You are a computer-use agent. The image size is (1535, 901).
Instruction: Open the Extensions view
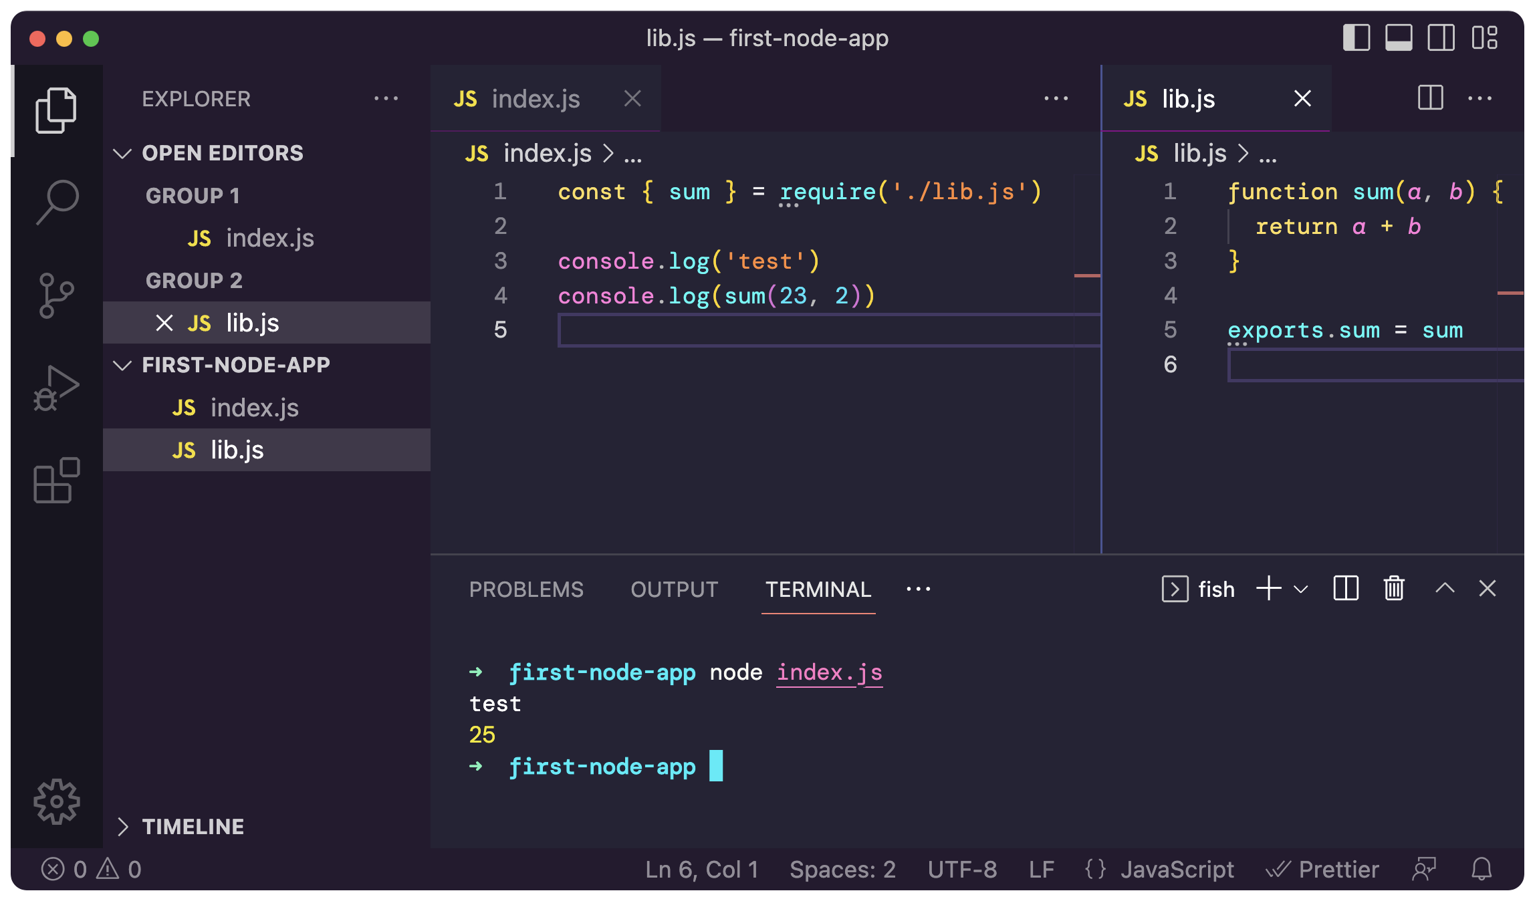(57, 481)
